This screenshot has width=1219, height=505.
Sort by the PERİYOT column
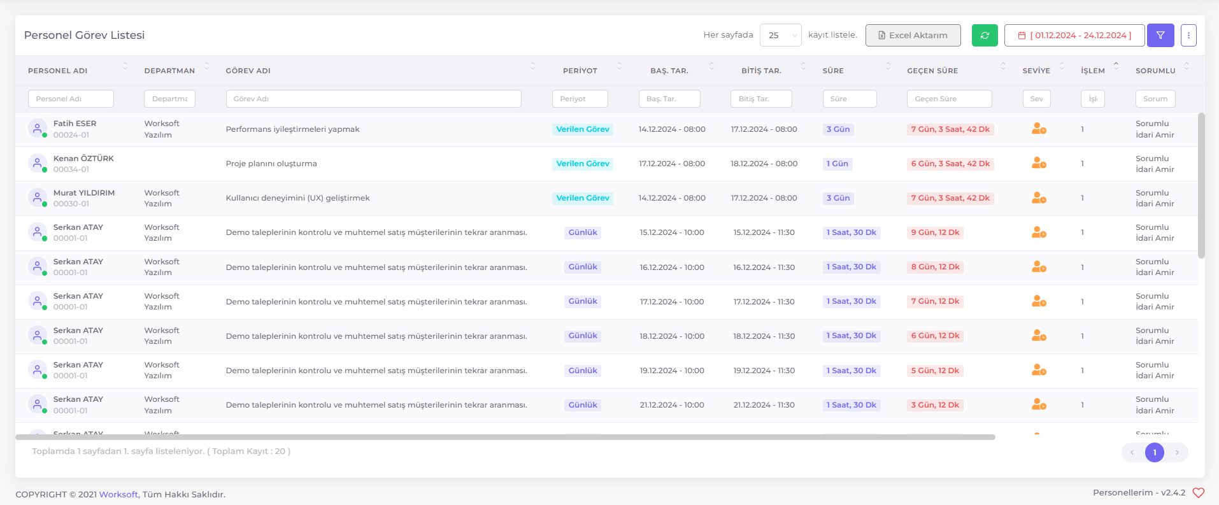click(619, 66)
